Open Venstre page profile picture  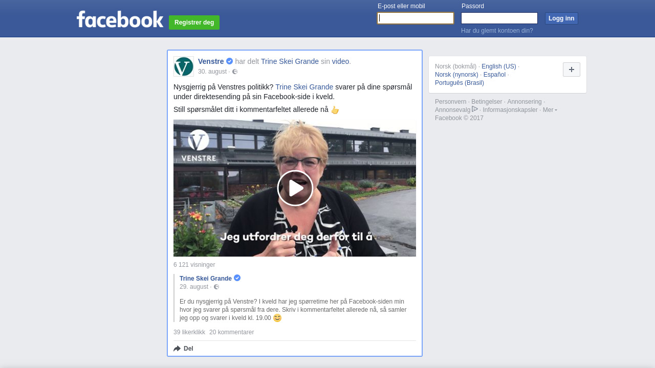[184, 66]
